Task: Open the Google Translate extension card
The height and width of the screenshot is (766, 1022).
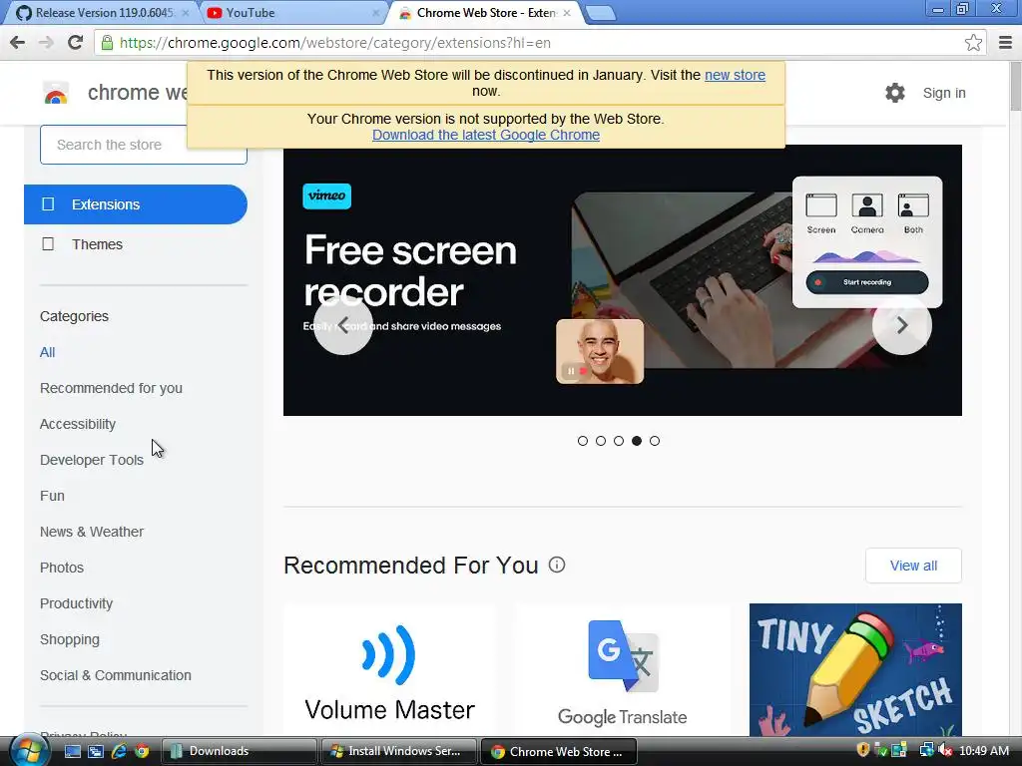Action: (623, 669)
